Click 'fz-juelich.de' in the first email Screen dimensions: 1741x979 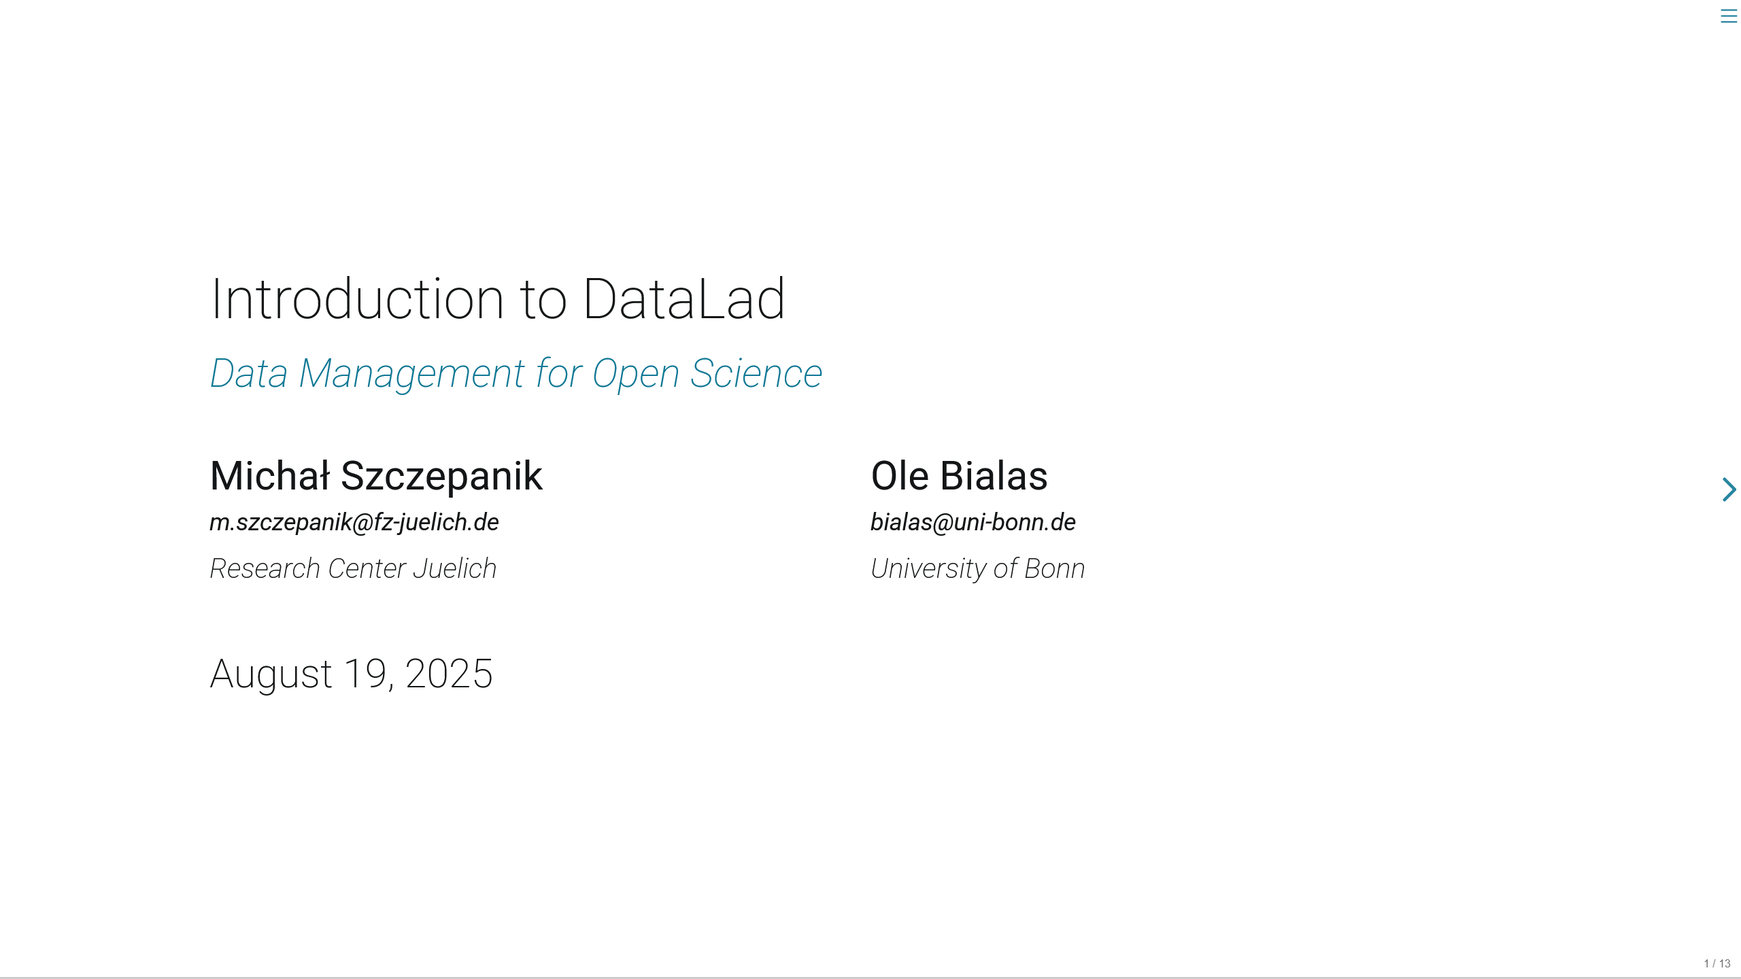point(437,522)
